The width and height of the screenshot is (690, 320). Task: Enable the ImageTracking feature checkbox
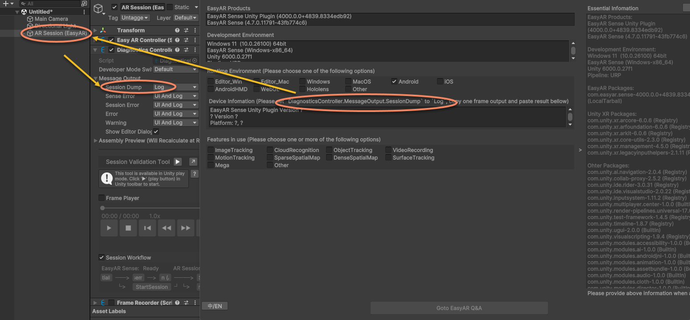click(x=211, y=150)
